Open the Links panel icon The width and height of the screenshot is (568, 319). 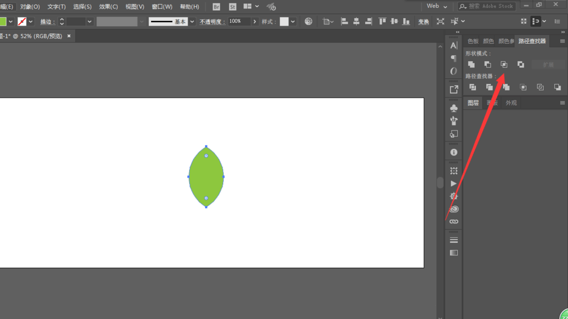pos(453,221)
